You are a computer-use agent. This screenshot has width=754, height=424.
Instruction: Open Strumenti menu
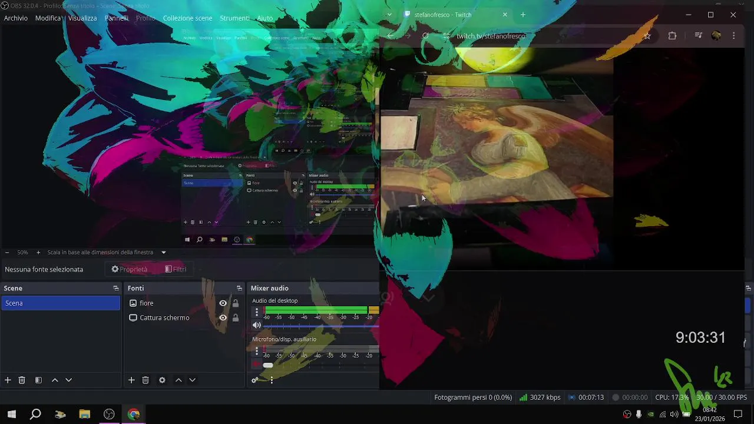(234, 18)
